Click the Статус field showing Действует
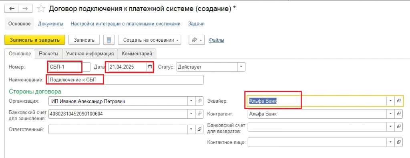The image size is (410, 158). [207, 67]
